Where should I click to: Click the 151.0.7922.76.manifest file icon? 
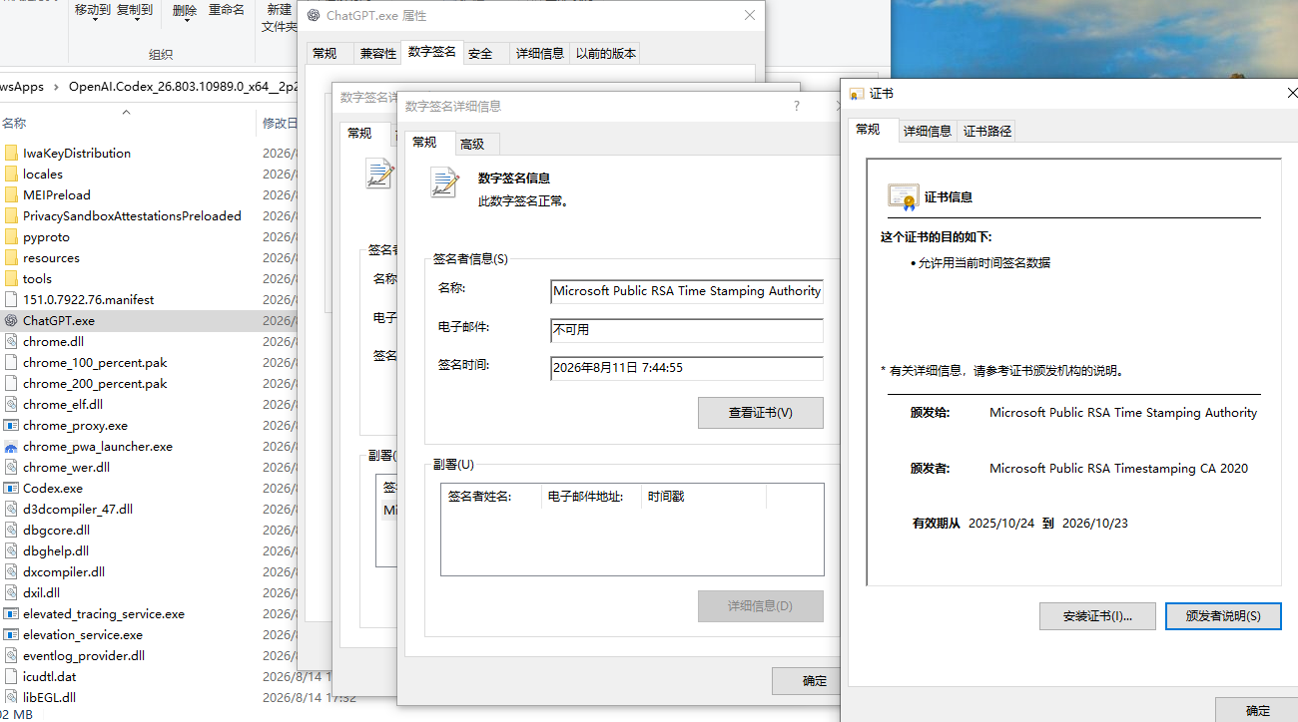(11, 299)
